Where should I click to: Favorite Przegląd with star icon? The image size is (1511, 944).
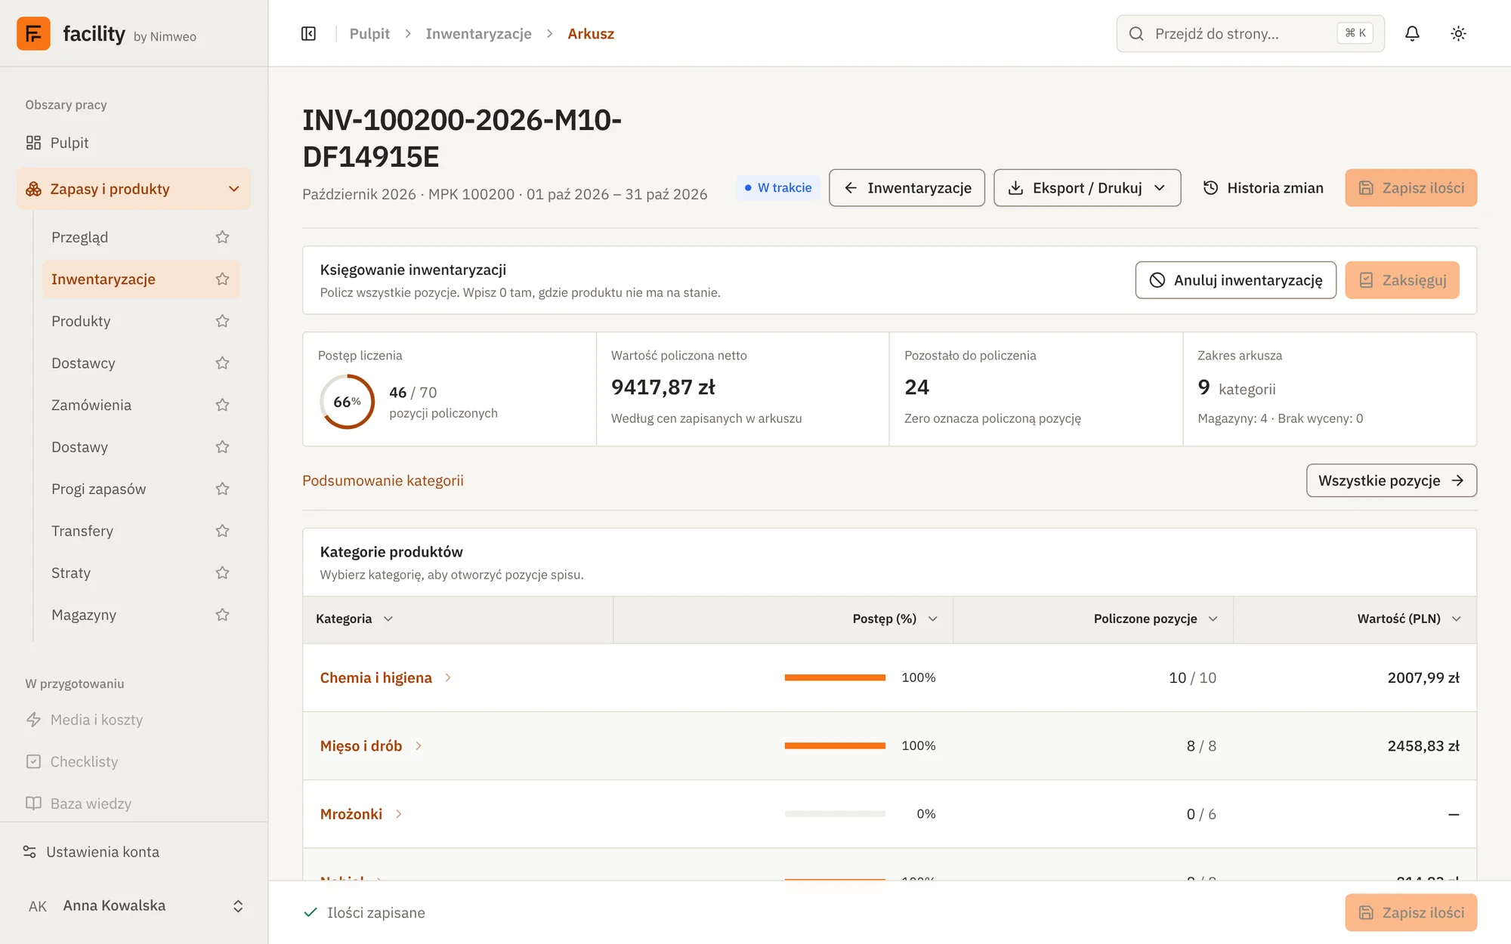point(222,237)
